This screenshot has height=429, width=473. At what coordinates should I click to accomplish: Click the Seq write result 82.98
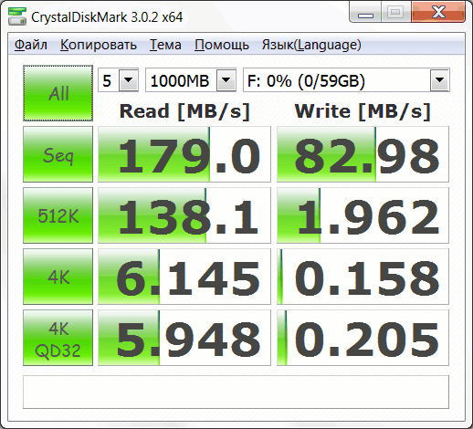[363, 154]
